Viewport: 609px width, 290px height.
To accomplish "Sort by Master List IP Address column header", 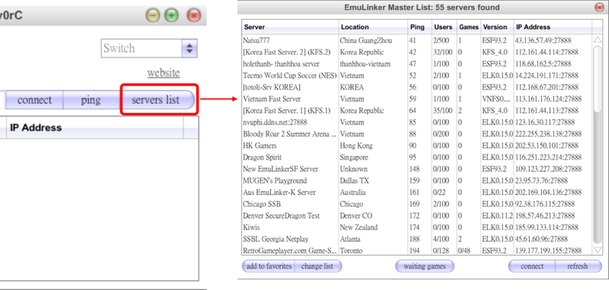I will (x=553, y=27).
